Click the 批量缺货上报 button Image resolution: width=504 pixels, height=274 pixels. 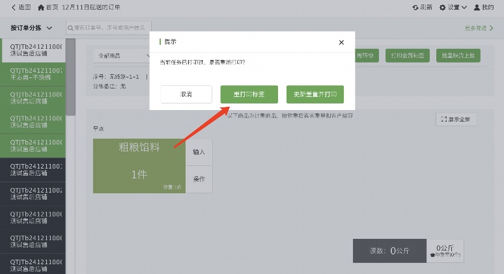point(458,55)
